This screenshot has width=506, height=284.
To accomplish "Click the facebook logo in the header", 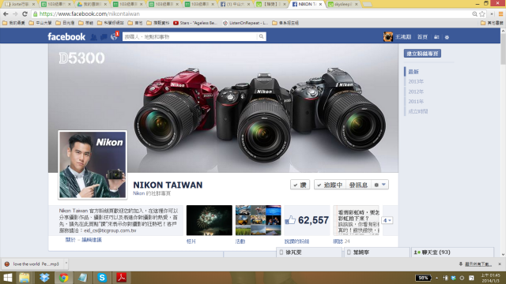I will pos(66,37).
